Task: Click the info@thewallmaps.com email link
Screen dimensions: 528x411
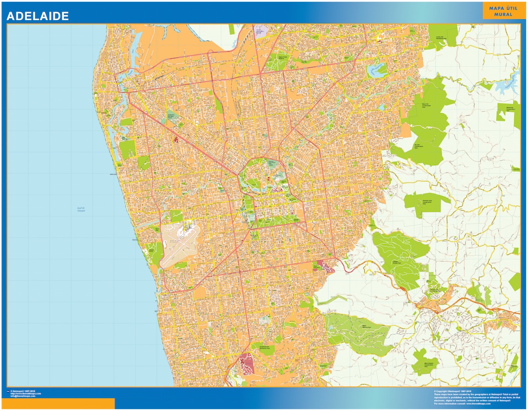Action: 22,395
